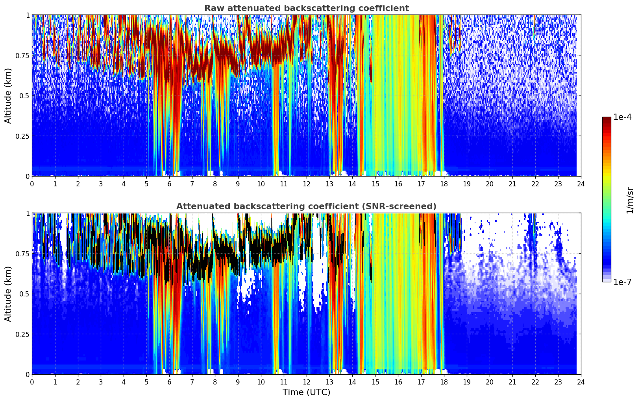The width and height of the screenshot is (638, 401).
Task: Click the '21' hour tick under the raw plot
Action: (512, 184)
